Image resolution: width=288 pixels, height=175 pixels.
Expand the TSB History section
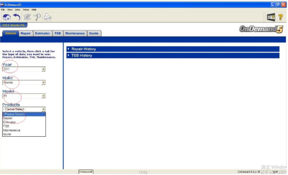point(82,55)
